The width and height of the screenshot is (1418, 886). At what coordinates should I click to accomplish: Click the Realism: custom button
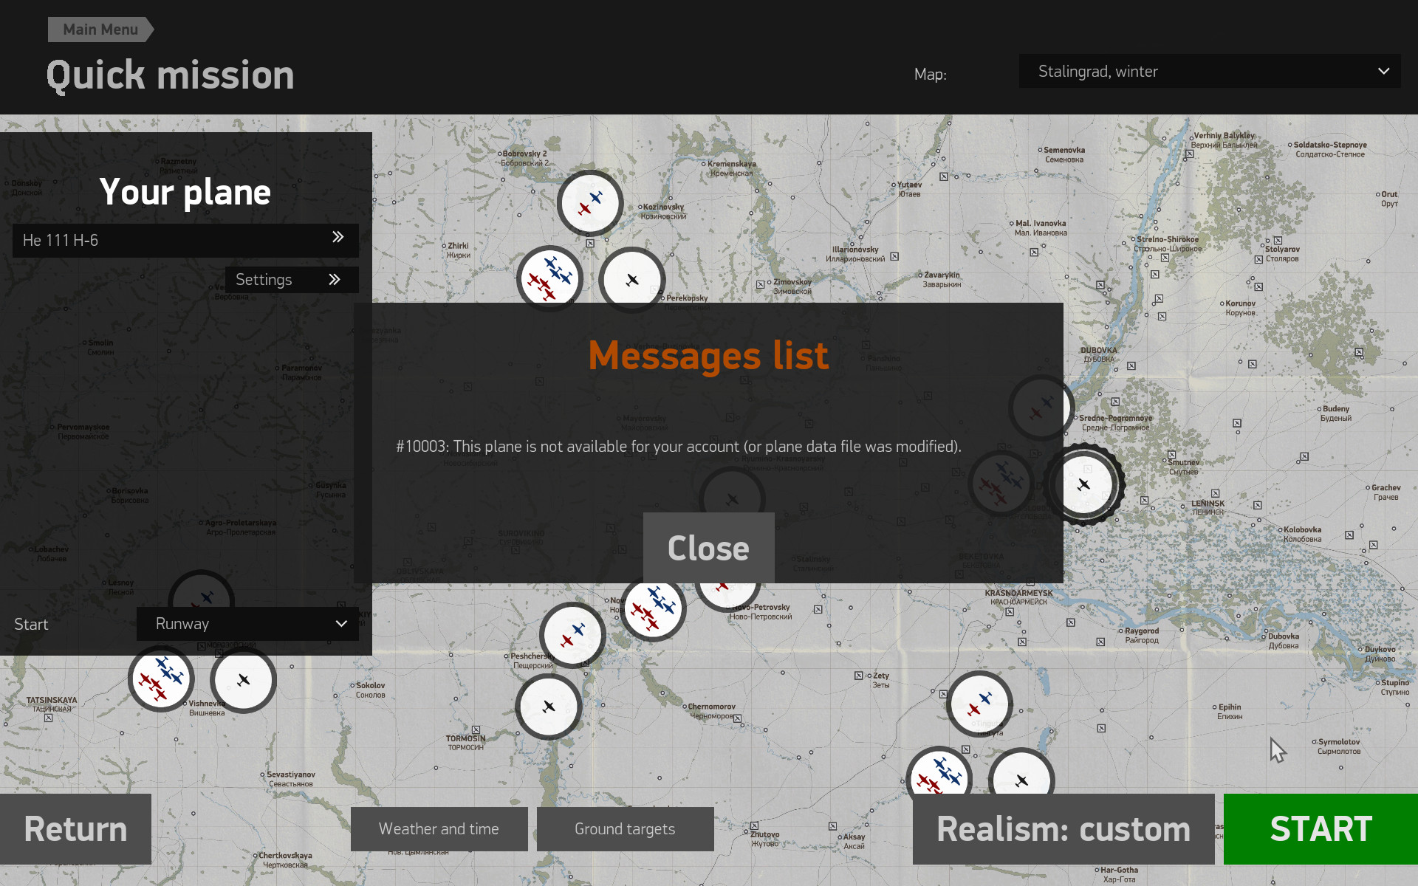1063,829
